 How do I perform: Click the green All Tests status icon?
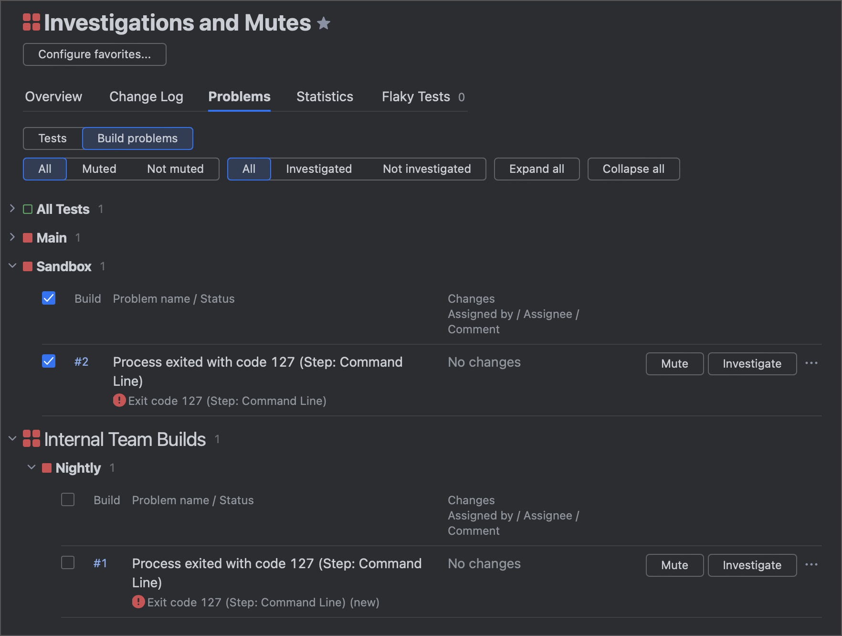coord(28,209)
